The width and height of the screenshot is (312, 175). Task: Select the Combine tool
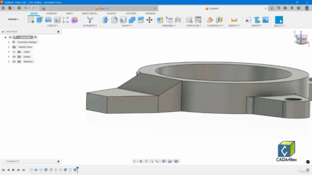(132, 20)
